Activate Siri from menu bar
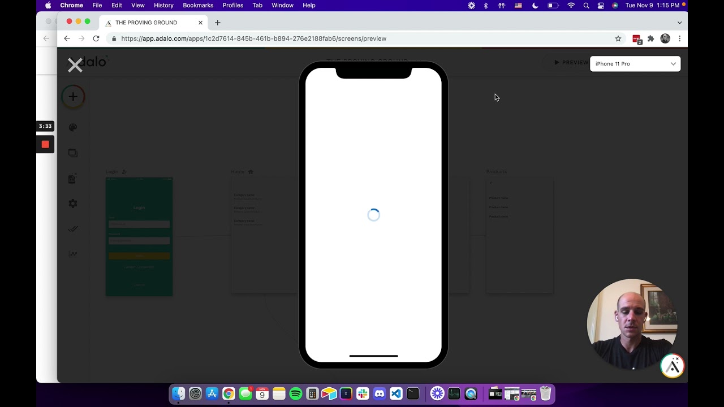This screenshot has width=724, height=407. point(615,5)
